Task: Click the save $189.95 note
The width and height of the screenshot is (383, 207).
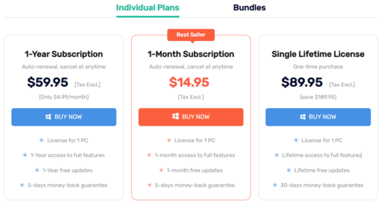Action: pos(318,97)
